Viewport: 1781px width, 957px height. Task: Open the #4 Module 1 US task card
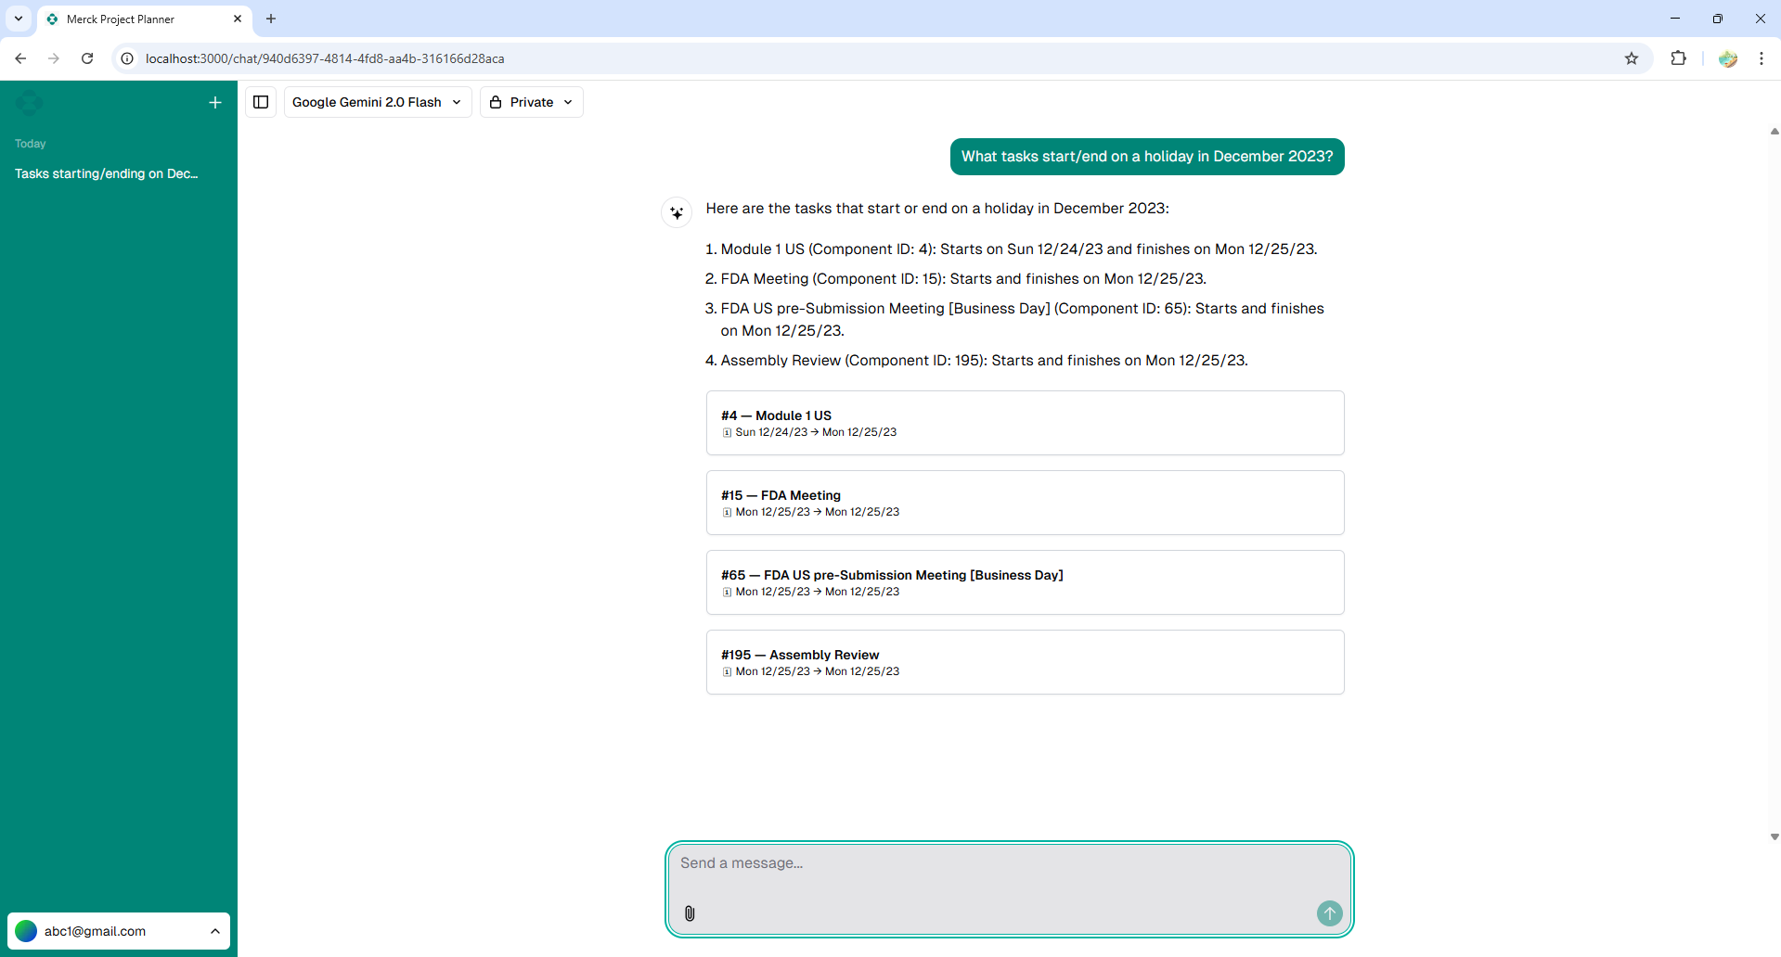tap(1025, 423)
